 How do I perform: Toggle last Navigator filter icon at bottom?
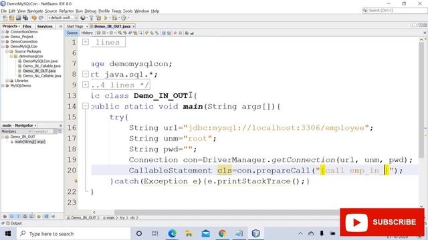coord(53,216)
